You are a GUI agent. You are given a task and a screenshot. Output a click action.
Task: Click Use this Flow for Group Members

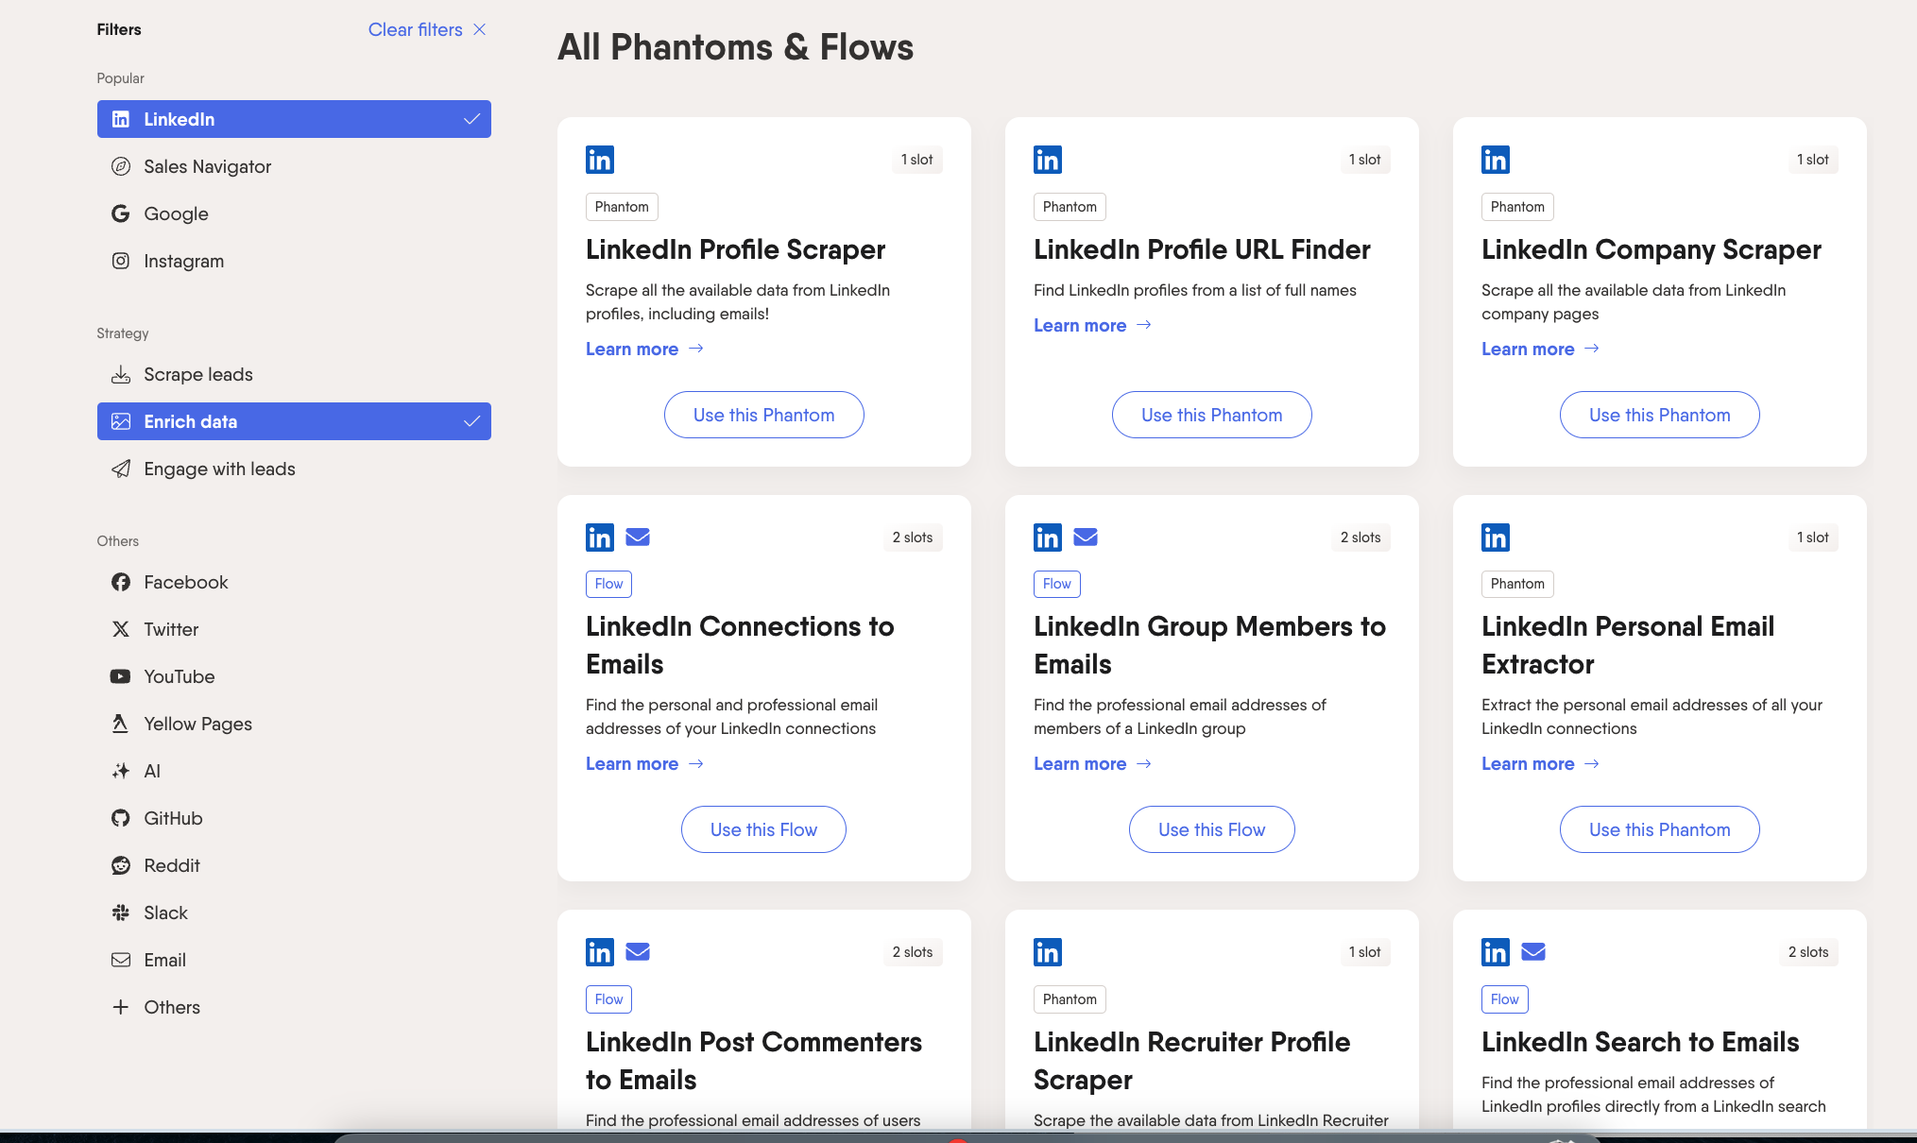coord(1211,829)
